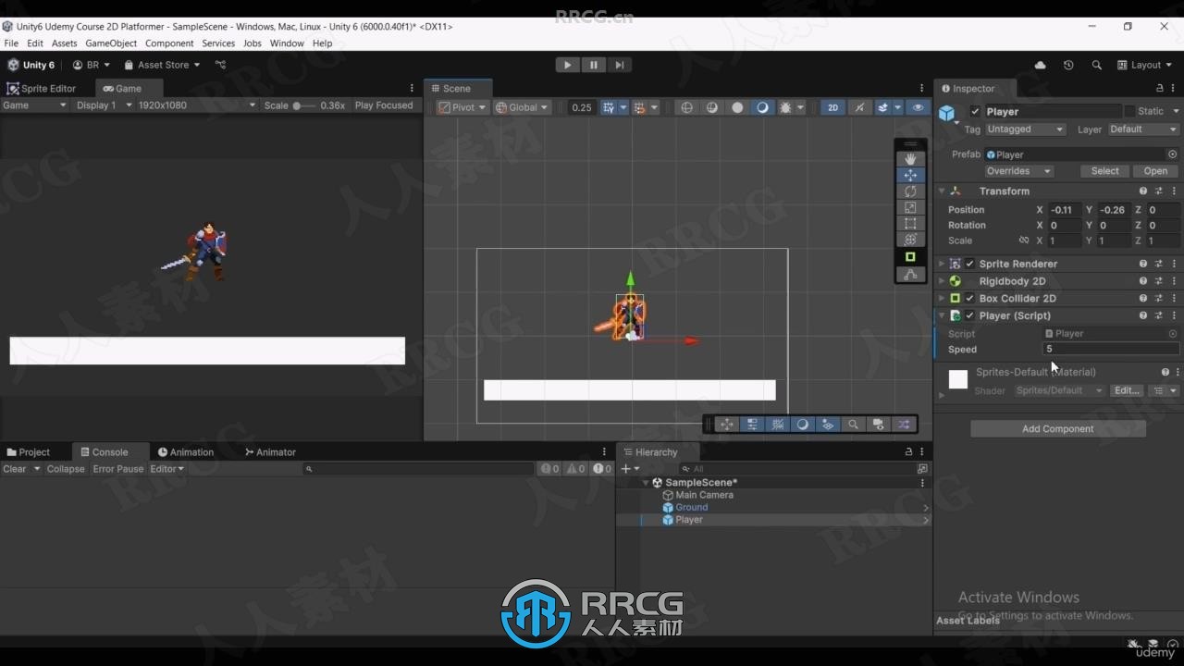
Task: Click the Script field object picker circle
Action: coord(1173,334)
